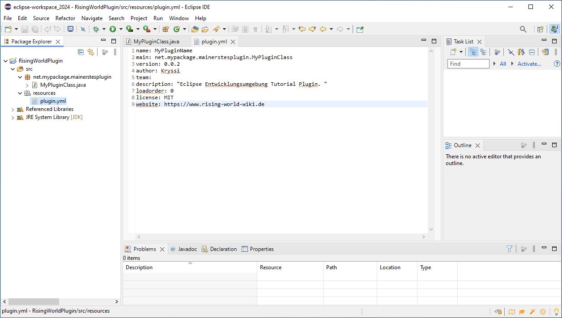The width and height of the screenshot is (562, 318).
Task: Open the File menu
Action: point(8,18)
